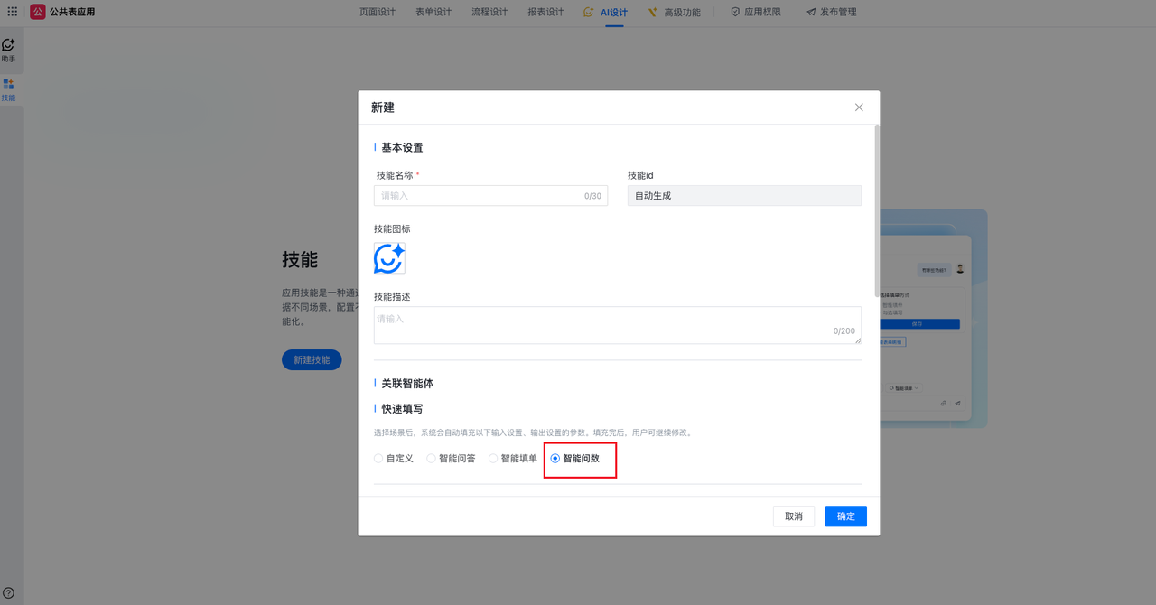Open 发布管理 in top navigation
The image size is (1156, 605).
[x=831, y=12]
